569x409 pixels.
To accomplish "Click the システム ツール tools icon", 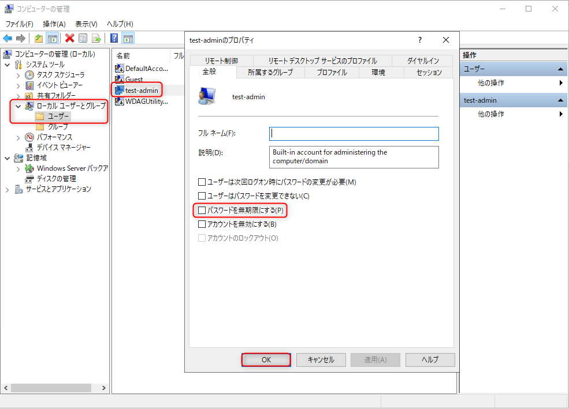I will [x=18, y=65].
